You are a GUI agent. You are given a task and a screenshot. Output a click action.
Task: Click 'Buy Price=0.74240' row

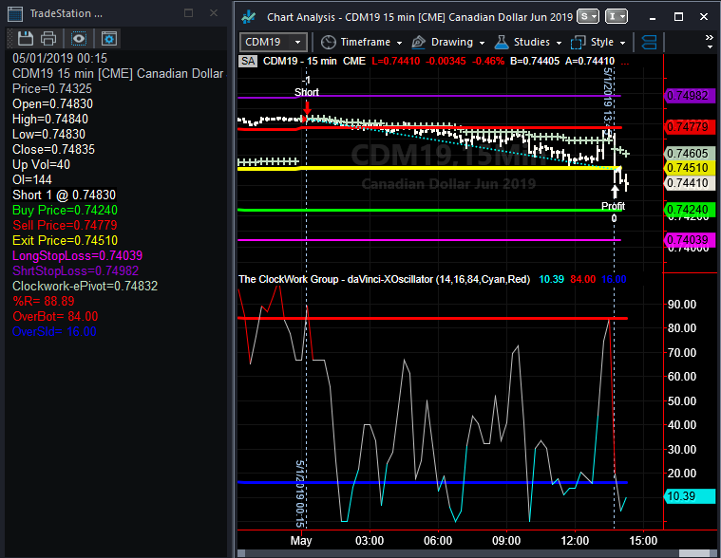65,210
